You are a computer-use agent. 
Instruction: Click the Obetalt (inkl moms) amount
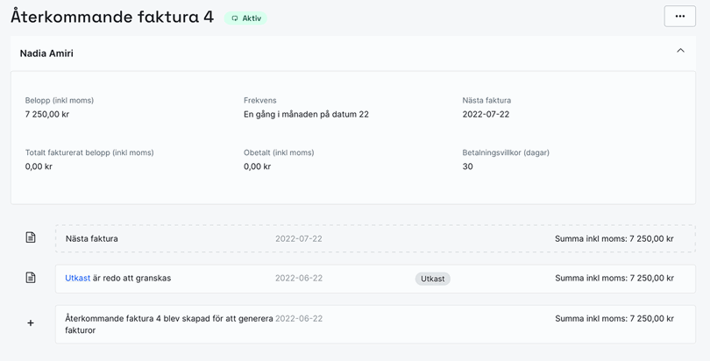pos(259,166)
